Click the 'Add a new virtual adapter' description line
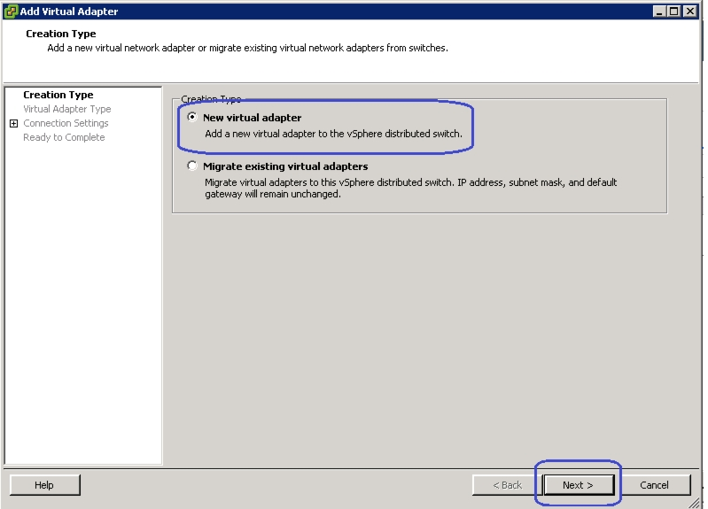Image resolution: width=708 pixels, height=509 pixels. pyautogui.click(x=333, y=134)
